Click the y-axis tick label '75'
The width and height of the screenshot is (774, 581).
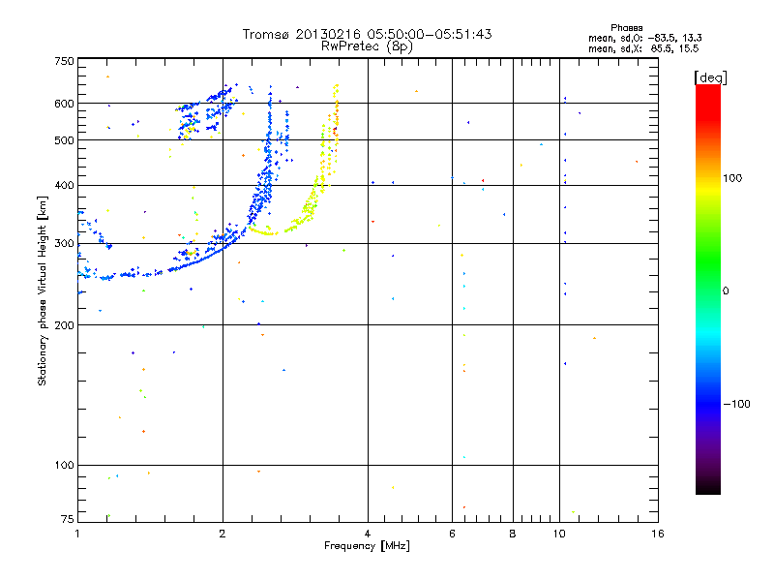(68, 519)
